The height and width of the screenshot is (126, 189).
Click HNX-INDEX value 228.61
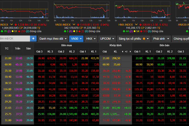146,25
